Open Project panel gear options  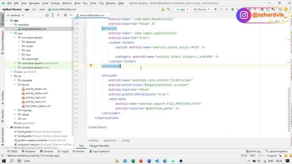pyautogui.click(x=65, y=15)
